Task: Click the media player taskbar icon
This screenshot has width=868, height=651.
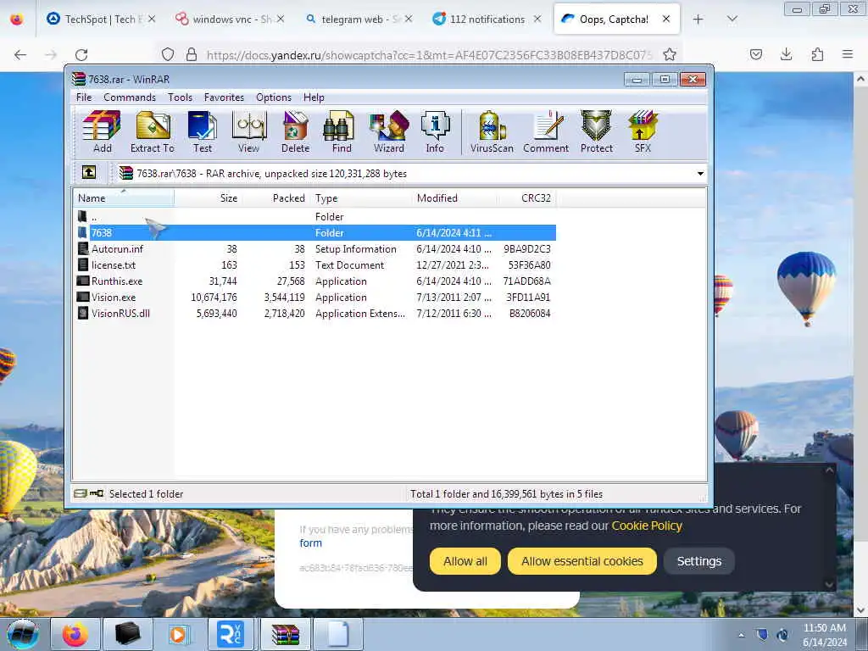Action: pyautogui.click(x=179, y=634)
